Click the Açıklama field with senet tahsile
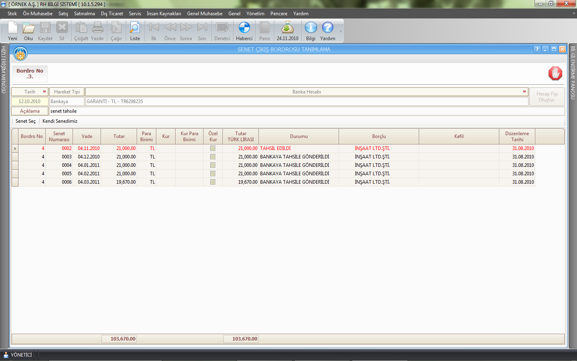Screen dimensions: 577x361 tap(306, 111)
